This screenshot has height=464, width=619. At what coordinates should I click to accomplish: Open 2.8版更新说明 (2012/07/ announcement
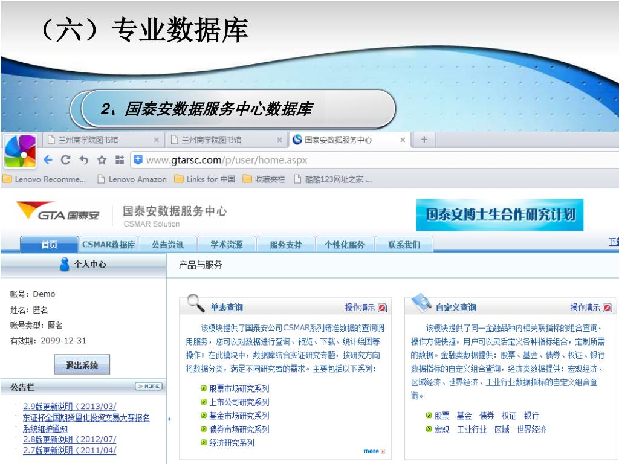(70, 439)
